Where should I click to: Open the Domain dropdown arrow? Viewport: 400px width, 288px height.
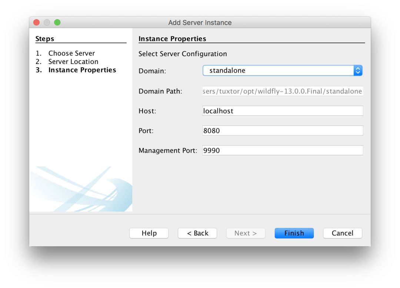coord(357,71)
